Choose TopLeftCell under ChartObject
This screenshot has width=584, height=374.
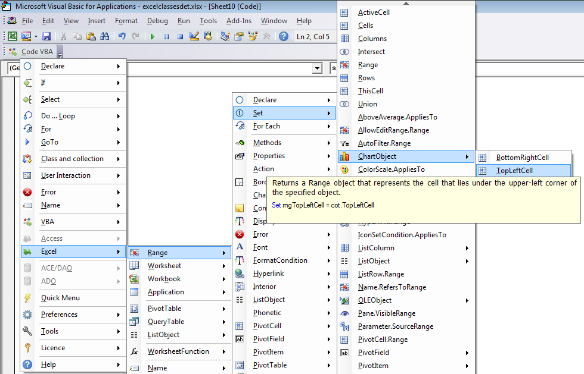(523, 171)
